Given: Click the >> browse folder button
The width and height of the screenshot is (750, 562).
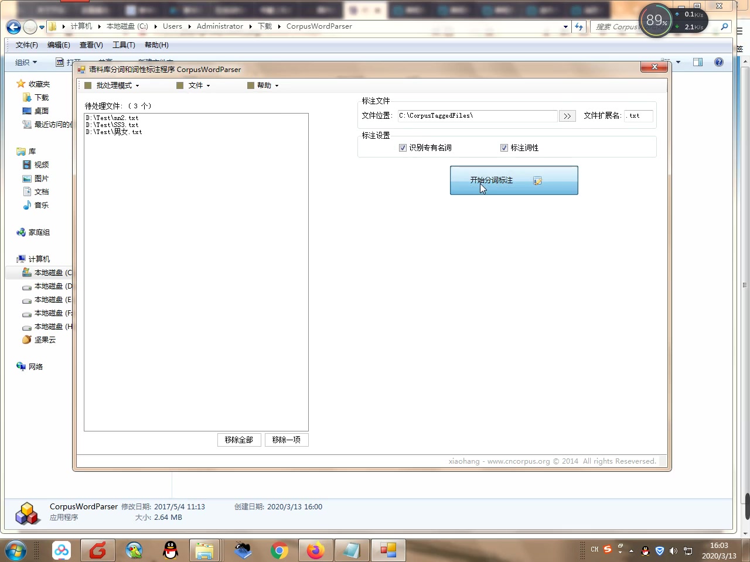Looking at the screenshot, I should [567, 116].
